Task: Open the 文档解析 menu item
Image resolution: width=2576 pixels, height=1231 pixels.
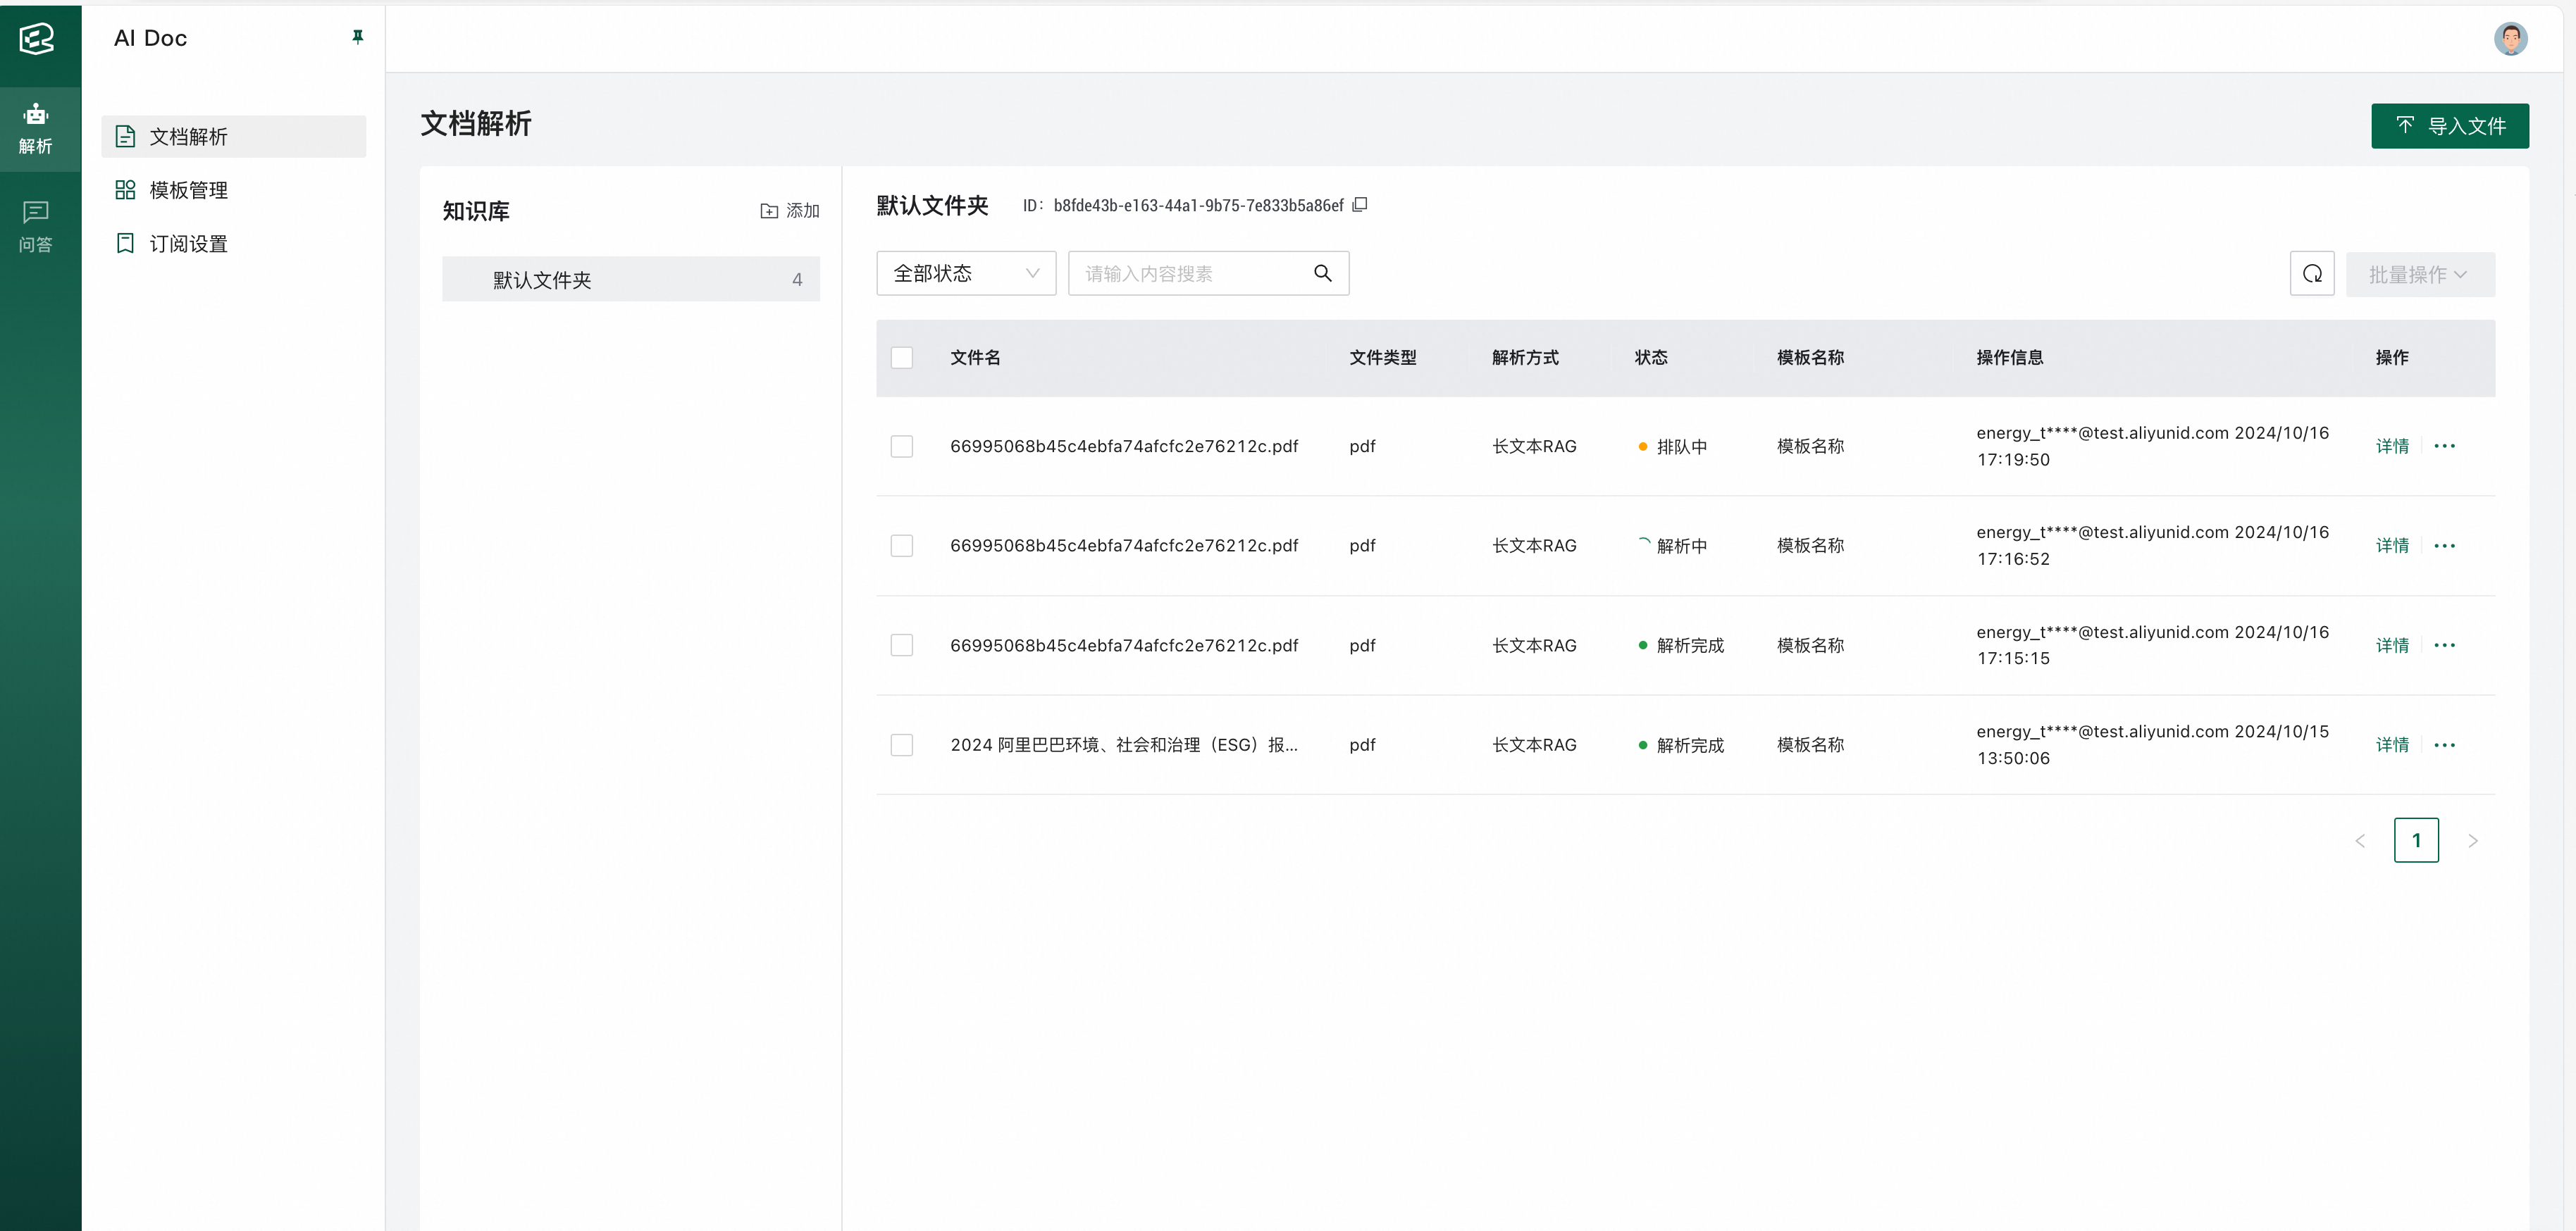Action: 233,137
